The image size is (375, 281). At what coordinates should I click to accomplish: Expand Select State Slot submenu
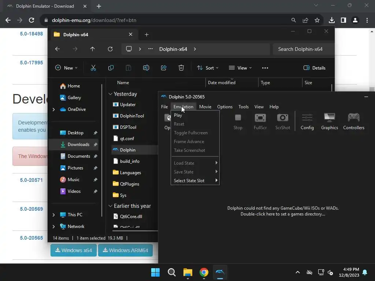195,181
